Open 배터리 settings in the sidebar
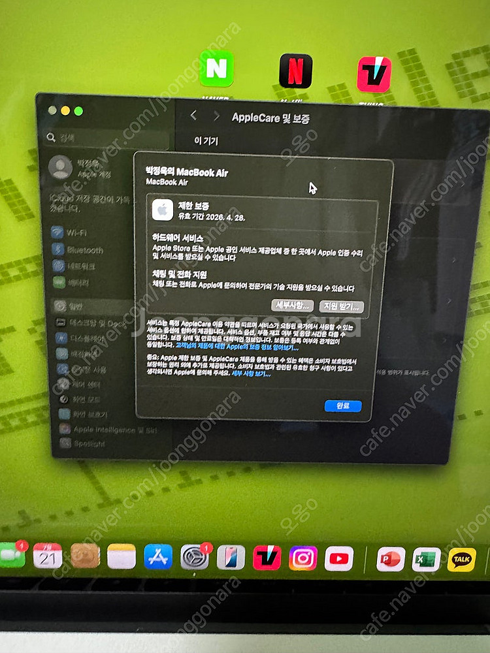This screenshot has width=490, height=653. click(71, 283)
